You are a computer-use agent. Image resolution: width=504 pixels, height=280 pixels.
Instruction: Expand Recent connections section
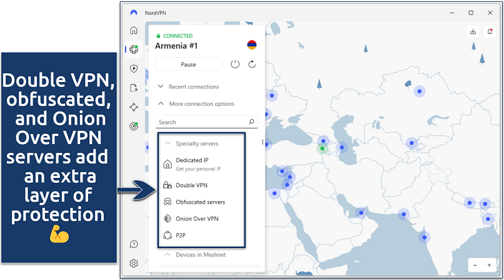(188, 86)
